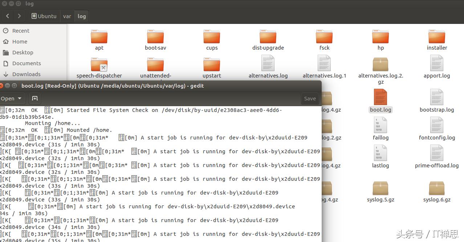Click the Ubuntu breadcrumb item
Screen dimensions: 464x242
click(44, 16)
